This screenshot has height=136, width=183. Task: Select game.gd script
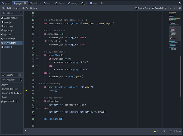click(11, 30)
